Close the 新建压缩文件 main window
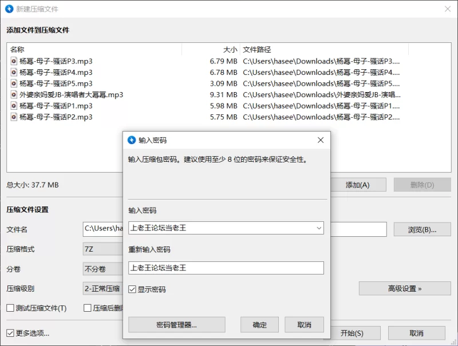 (x=448, y=9)
